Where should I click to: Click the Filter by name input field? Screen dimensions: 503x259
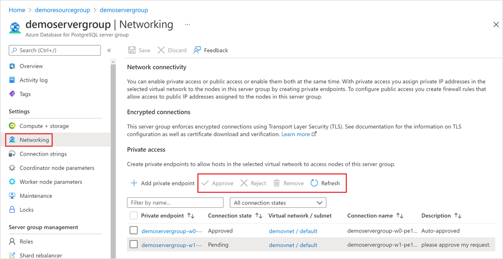(175, 203)
